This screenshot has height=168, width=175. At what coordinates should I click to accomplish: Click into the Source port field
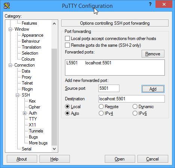coord(109,88)
